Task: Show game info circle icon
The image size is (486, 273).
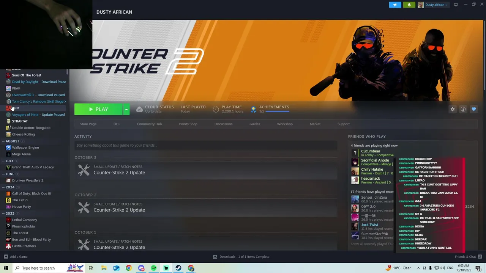Action: point(463,109)
